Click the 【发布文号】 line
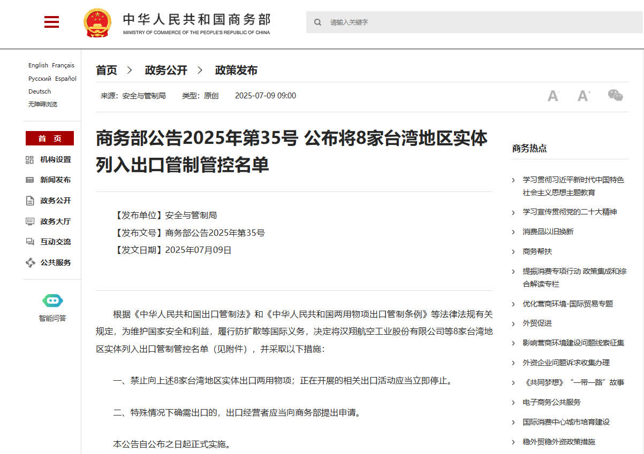This screenshot has width=644, height=454. [189, 233]
